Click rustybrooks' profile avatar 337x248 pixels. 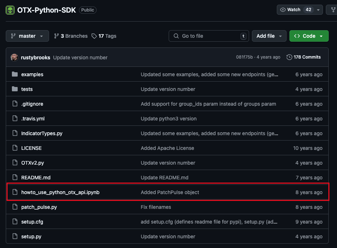click(14, 57)
